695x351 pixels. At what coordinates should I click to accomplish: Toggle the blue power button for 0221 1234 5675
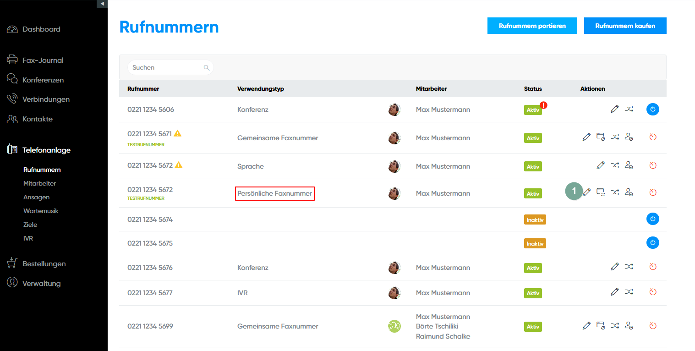pyautogui.click(x=652, y=243)
